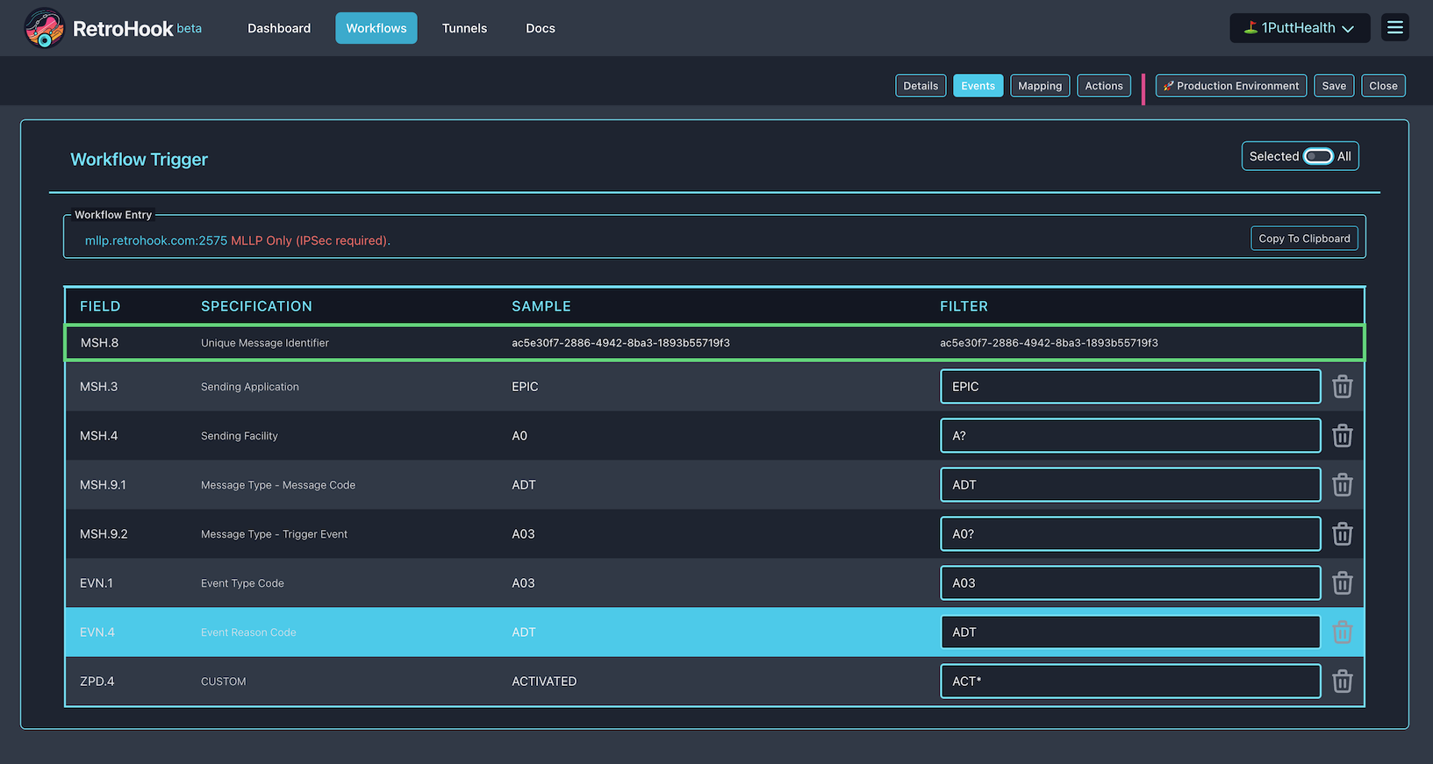Edit the EVN.4 ADT filter field

1130,632
